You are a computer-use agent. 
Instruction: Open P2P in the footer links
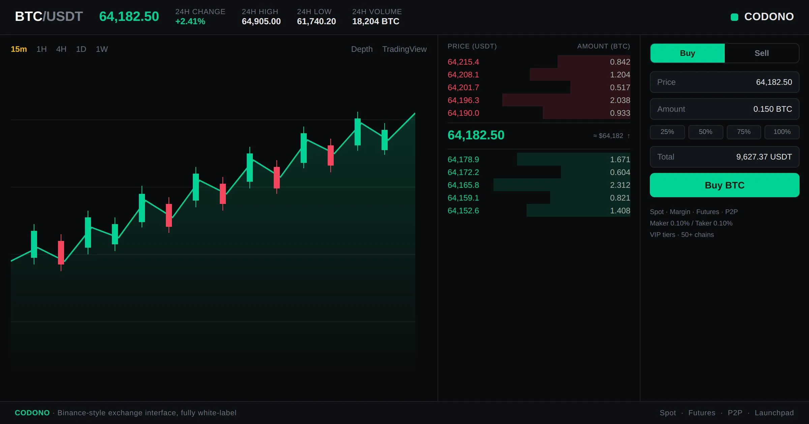pos(735,413)
